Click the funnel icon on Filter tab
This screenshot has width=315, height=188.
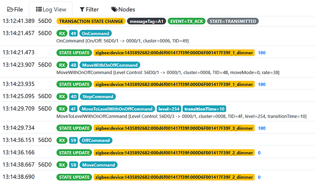pyautogui.click(x=82, y=10)
